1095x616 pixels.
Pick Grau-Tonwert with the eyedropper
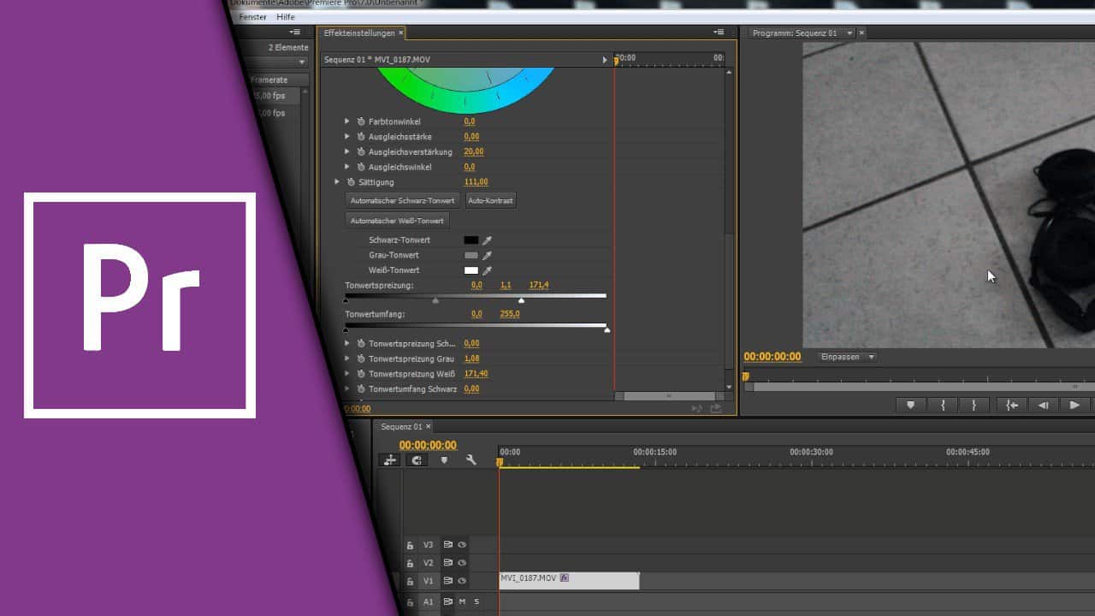[488, 255]
